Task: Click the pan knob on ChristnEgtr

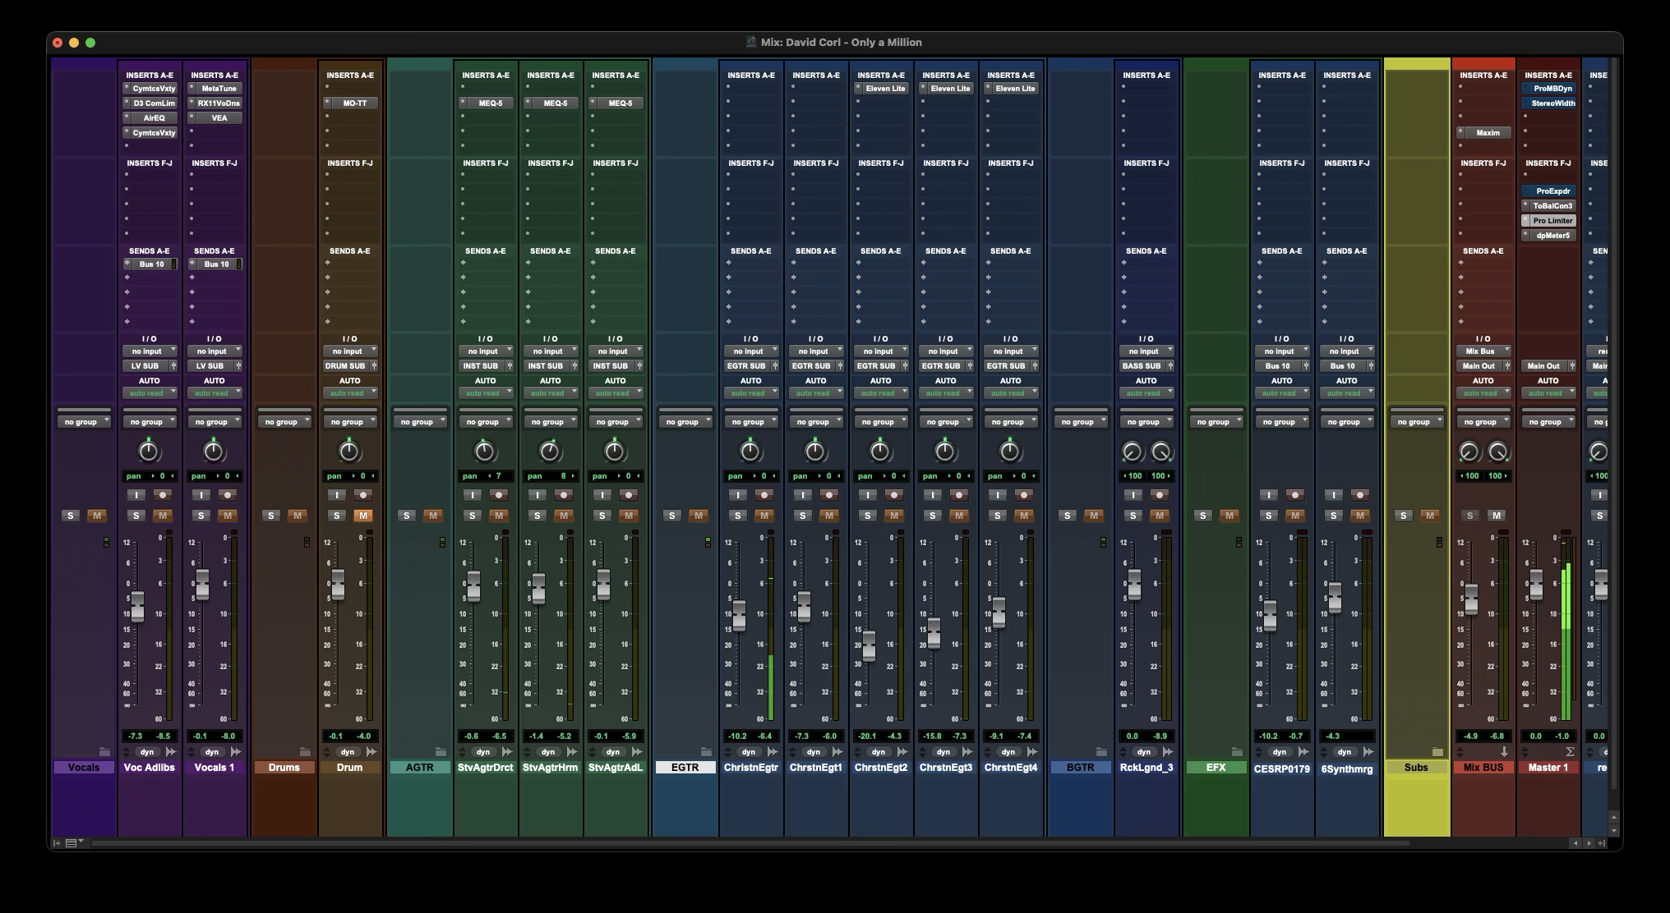Action: (x=750, y=451)
